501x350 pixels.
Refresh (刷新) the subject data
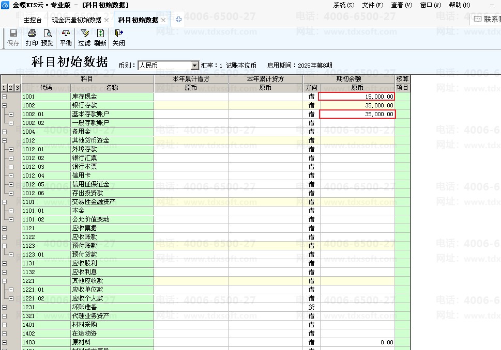point(100,38)
